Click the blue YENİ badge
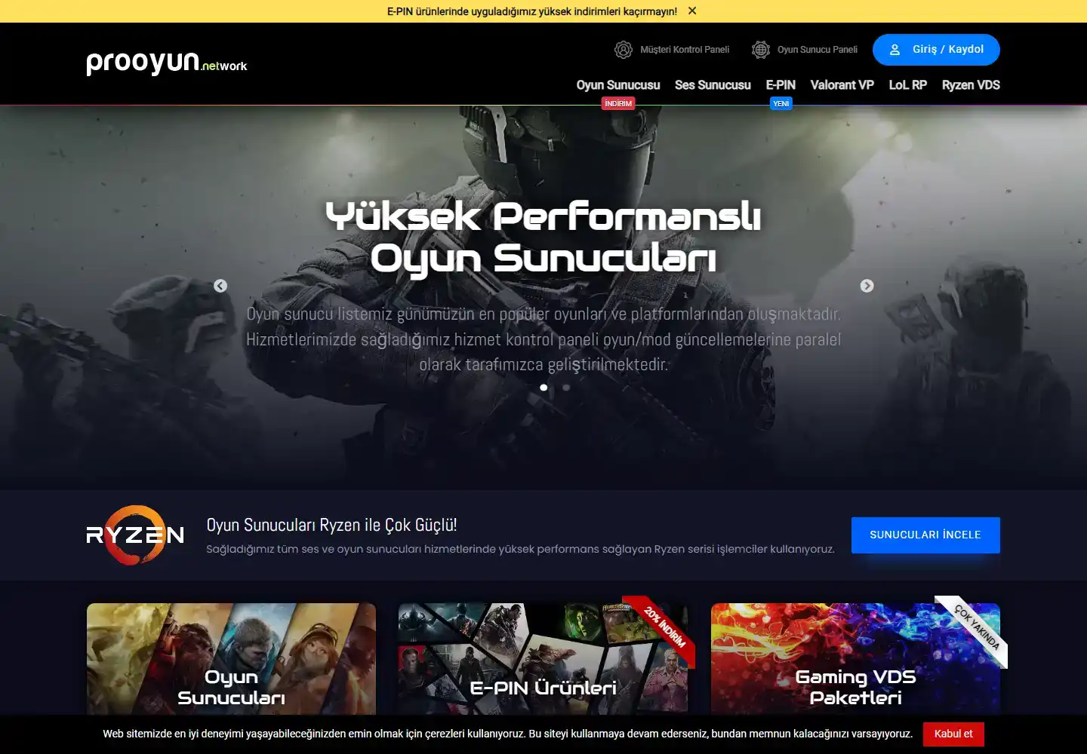 [x=781, y=103]
